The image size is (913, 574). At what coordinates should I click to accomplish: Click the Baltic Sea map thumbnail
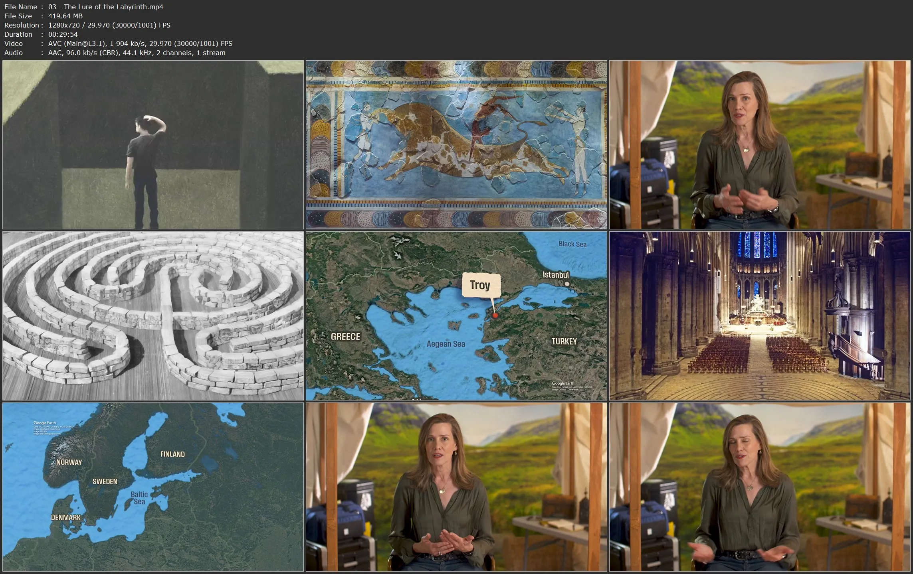(153, 487)
